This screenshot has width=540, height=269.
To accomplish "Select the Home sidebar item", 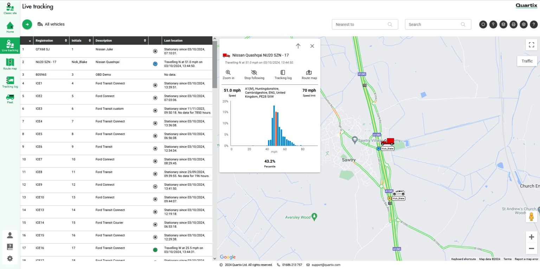I will click(10, 27).
